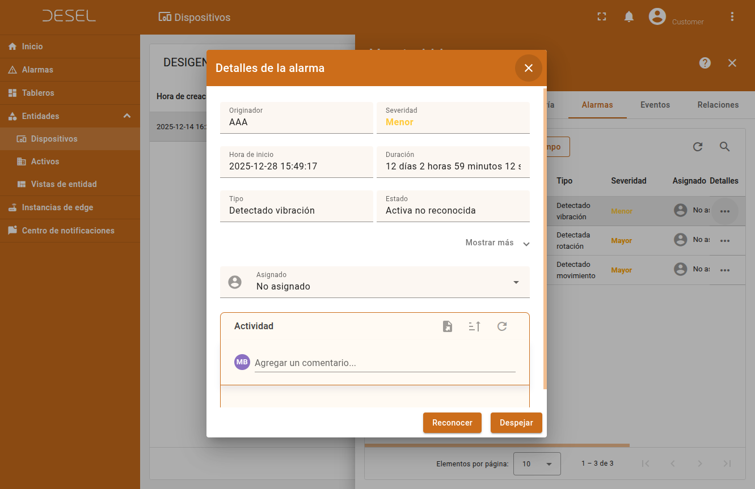Refresh the Actividad section

coord(502,326)
